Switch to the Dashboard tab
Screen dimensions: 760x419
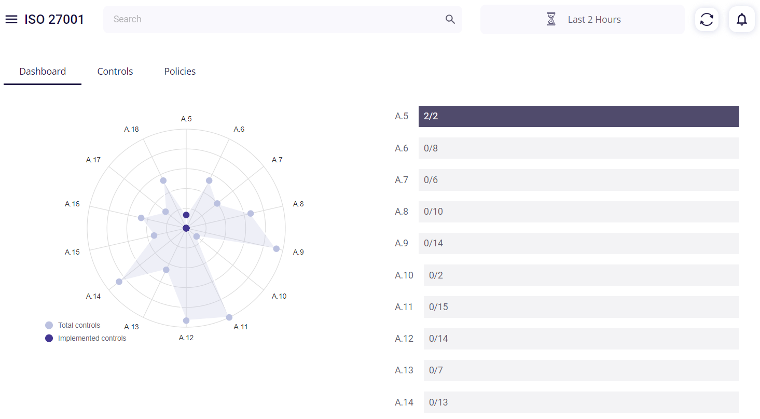(43, 72)
